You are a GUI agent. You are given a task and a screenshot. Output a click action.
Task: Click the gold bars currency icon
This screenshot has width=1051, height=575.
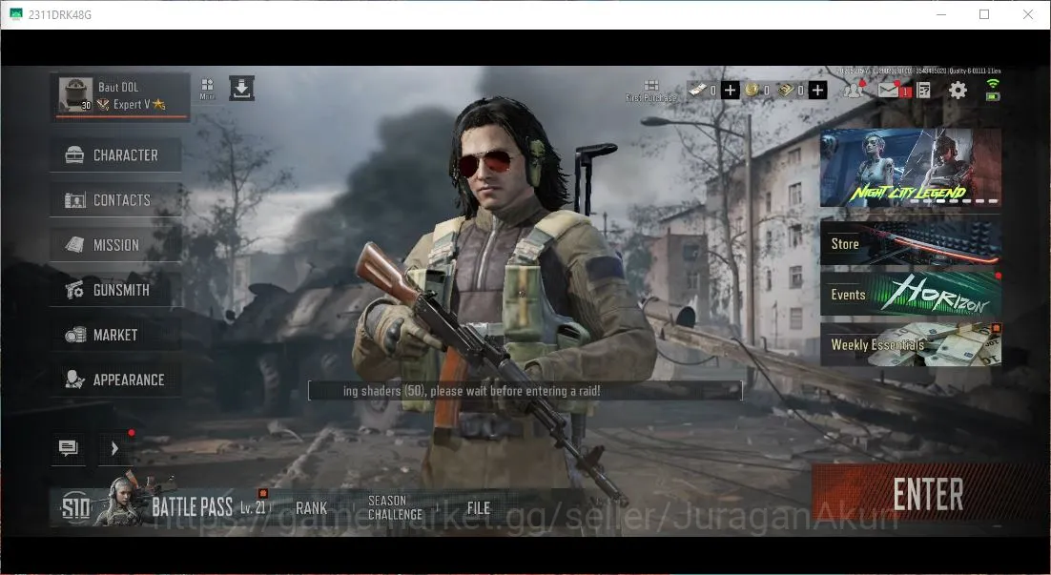point(785,90)
